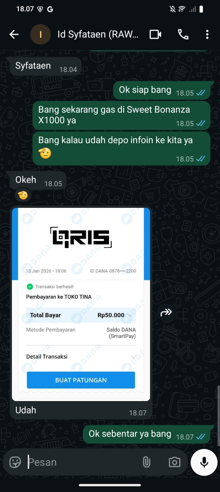Open the camera from the message bar

click(174, 462)
